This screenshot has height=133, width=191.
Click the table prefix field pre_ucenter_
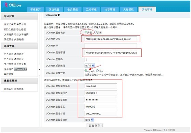click(x=101, y=113)
